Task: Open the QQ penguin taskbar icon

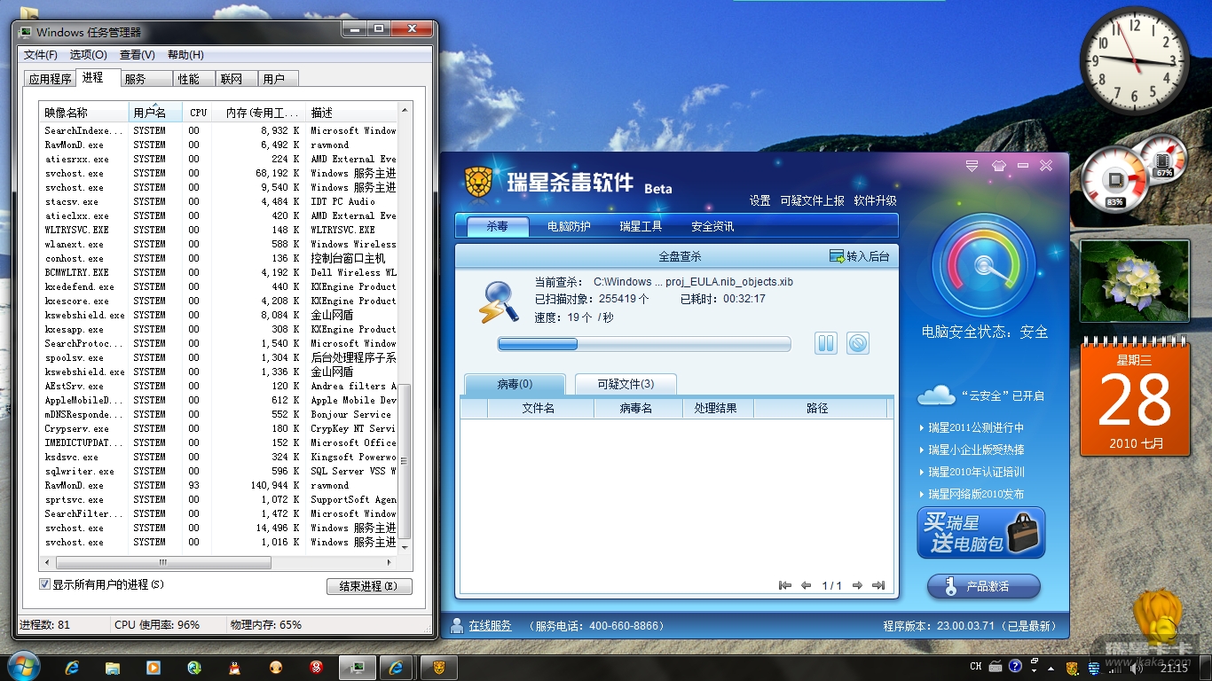Action: (235, 667)
